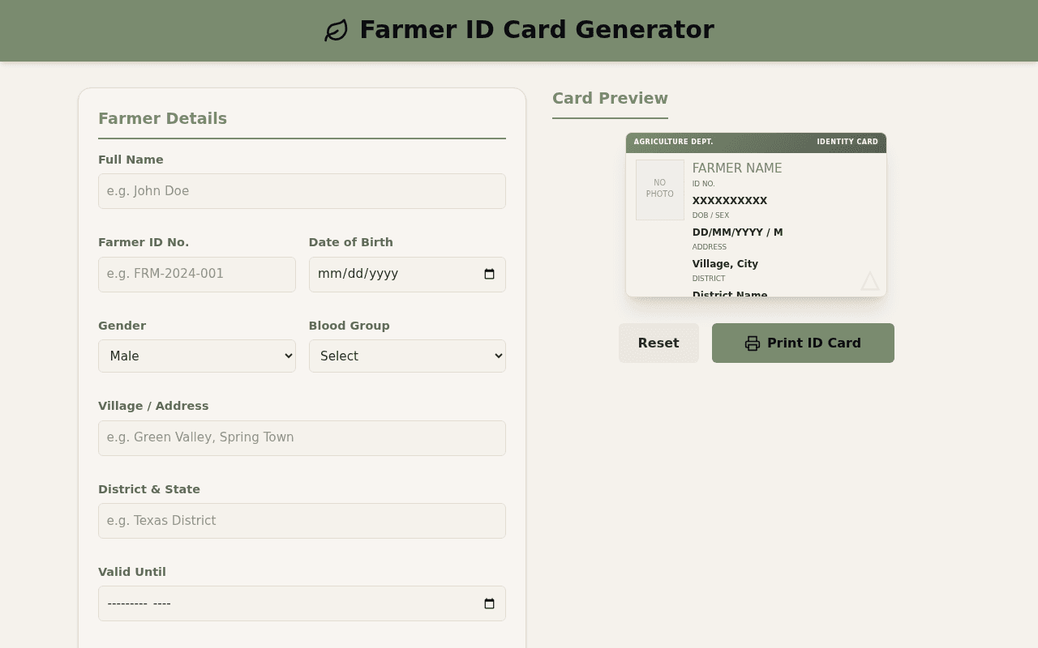Screen dimensions: 1038x648
Task: Open the Blood Group dropdown
Action: tap(407, 356)
